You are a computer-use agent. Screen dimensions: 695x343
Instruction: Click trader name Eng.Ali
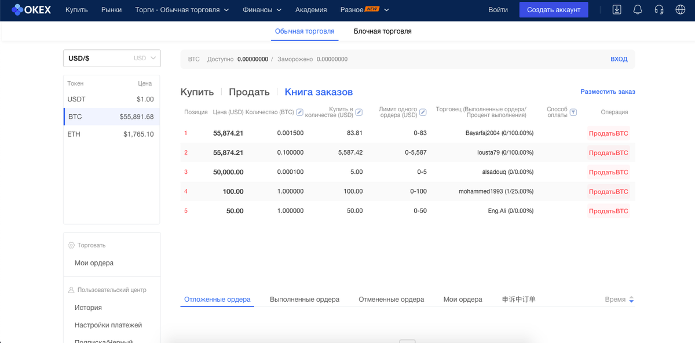(498, 211)
